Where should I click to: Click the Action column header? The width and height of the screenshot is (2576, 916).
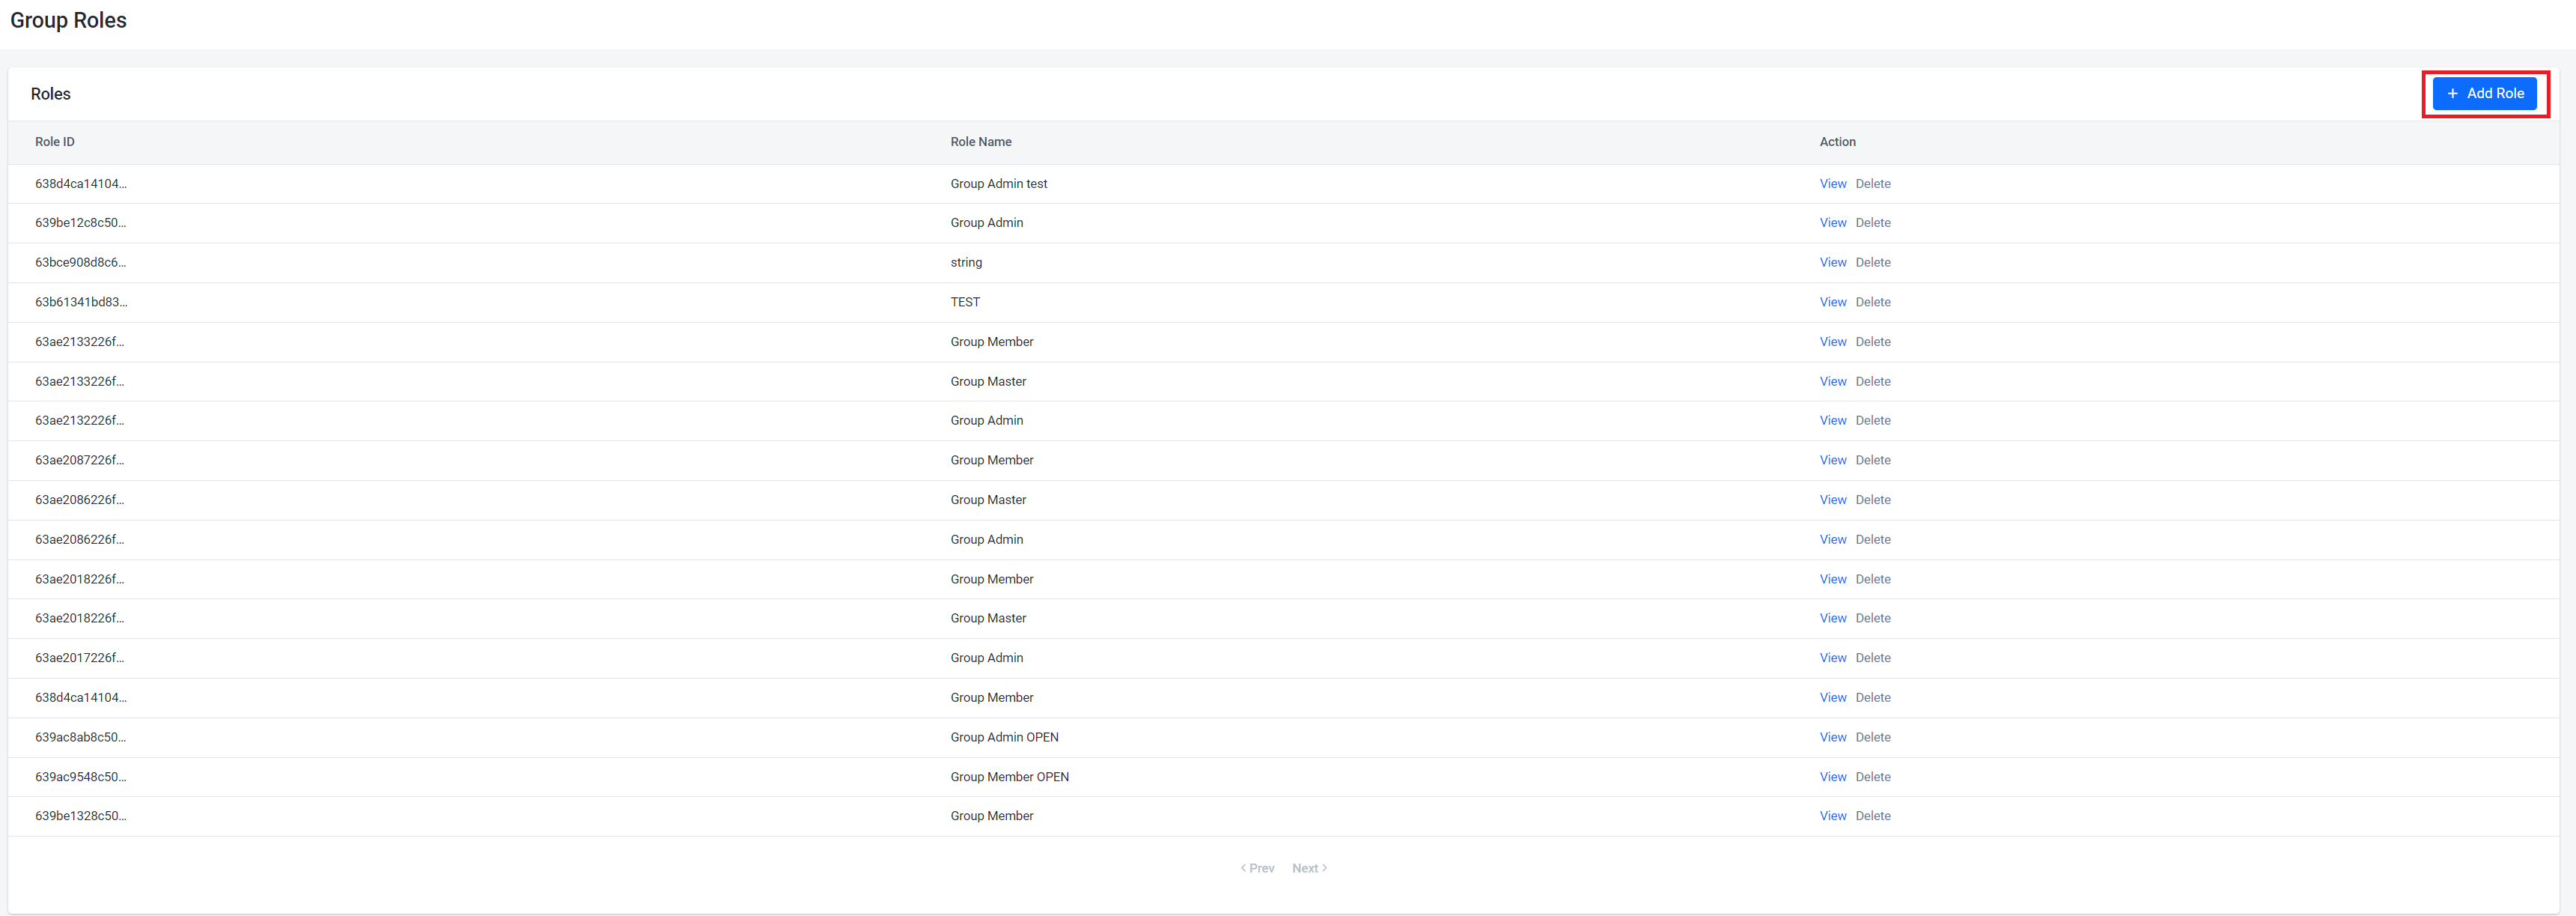(x=1836, y=142)
